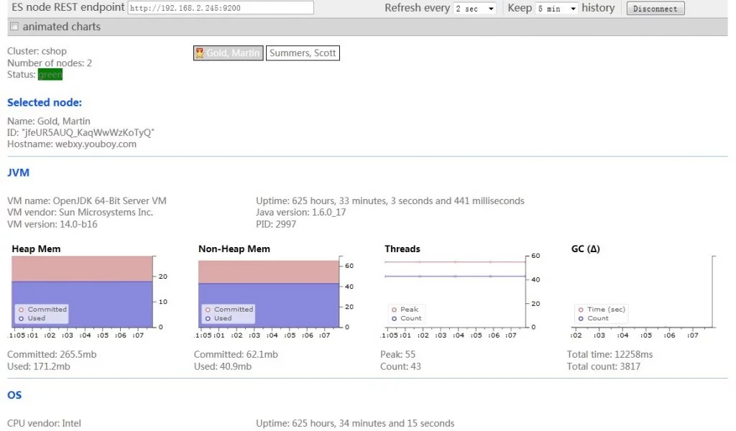The image size is (736, 431).
Task: Click the Threads Count: 43 value
Action: [x=400, y=366]
